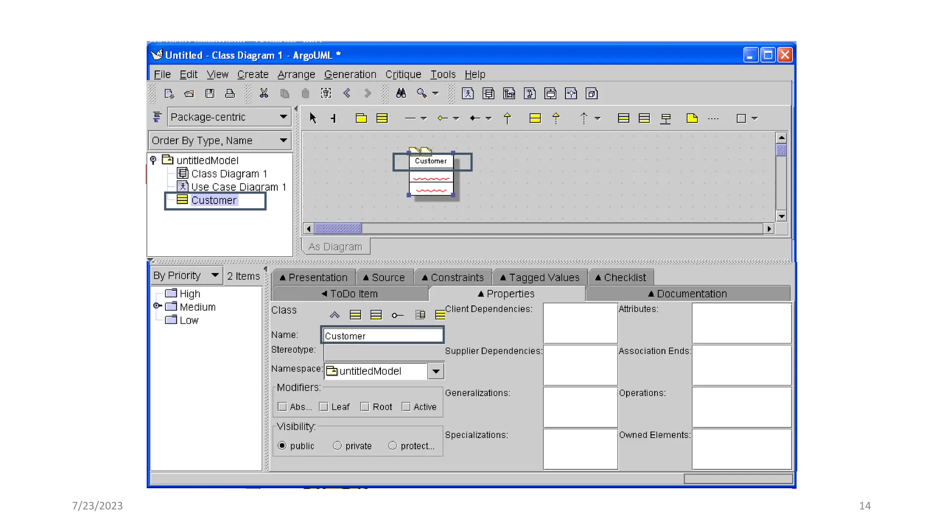Click the Save project floppy icon
The width and height of the screenshot is (943, 530).
tap(210, 94)
